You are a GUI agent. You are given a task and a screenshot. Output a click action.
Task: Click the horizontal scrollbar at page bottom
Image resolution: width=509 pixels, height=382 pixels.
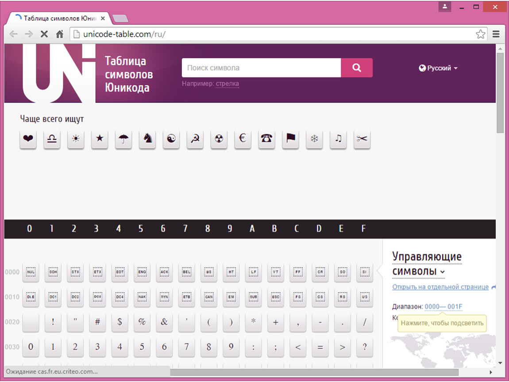(x=314, y=372)
